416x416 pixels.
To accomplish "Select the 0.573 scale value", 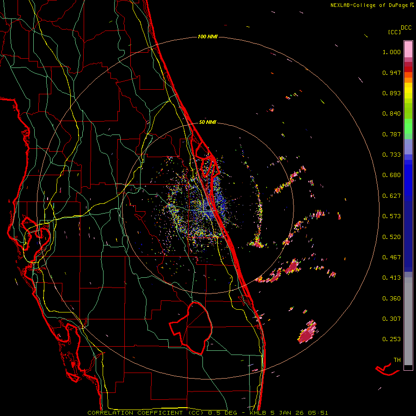I will [x=392, y=216].
